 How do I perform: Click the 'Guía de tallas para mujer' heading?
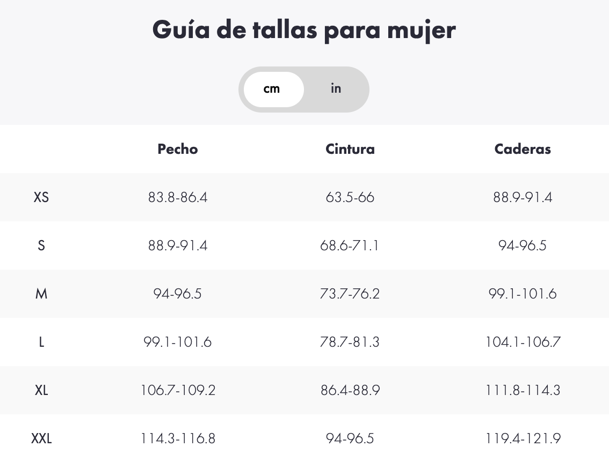pos(304,30)
